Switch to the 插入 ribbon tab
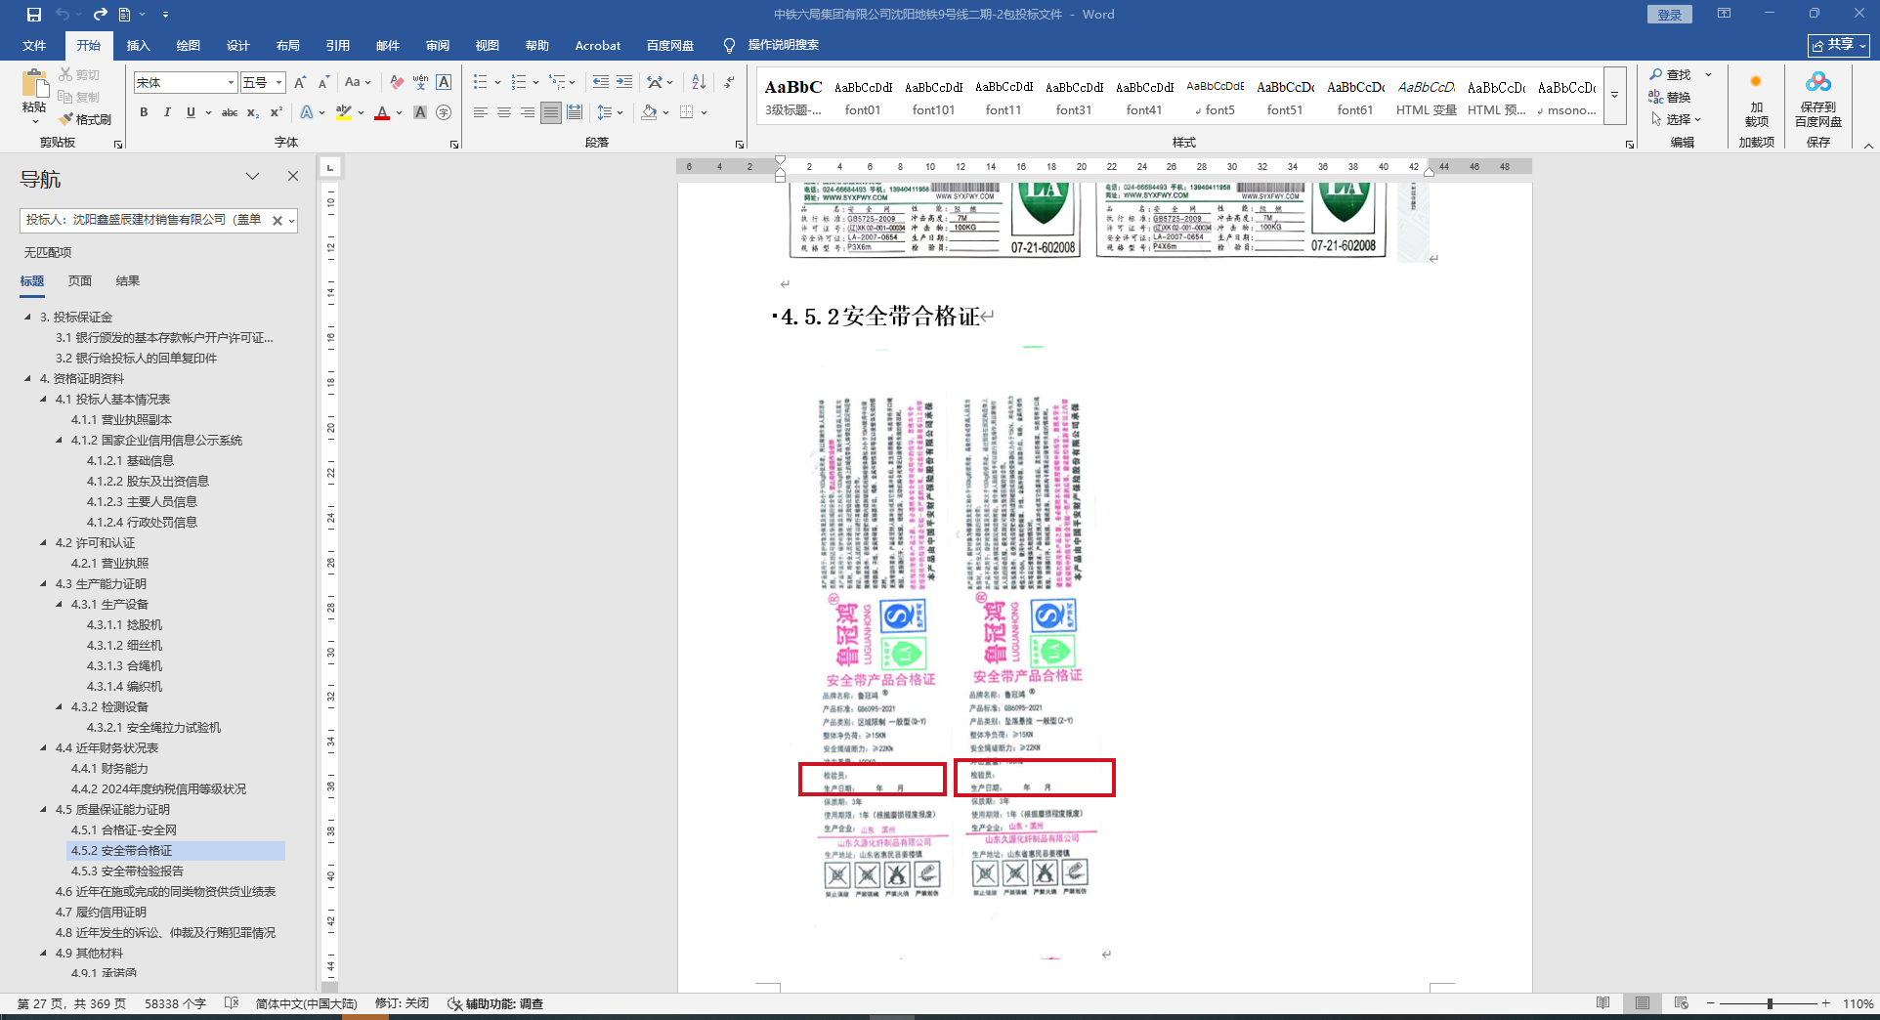Image resolution: width=1880 pixels, height=1020 pixels. (x=138, y=45)
